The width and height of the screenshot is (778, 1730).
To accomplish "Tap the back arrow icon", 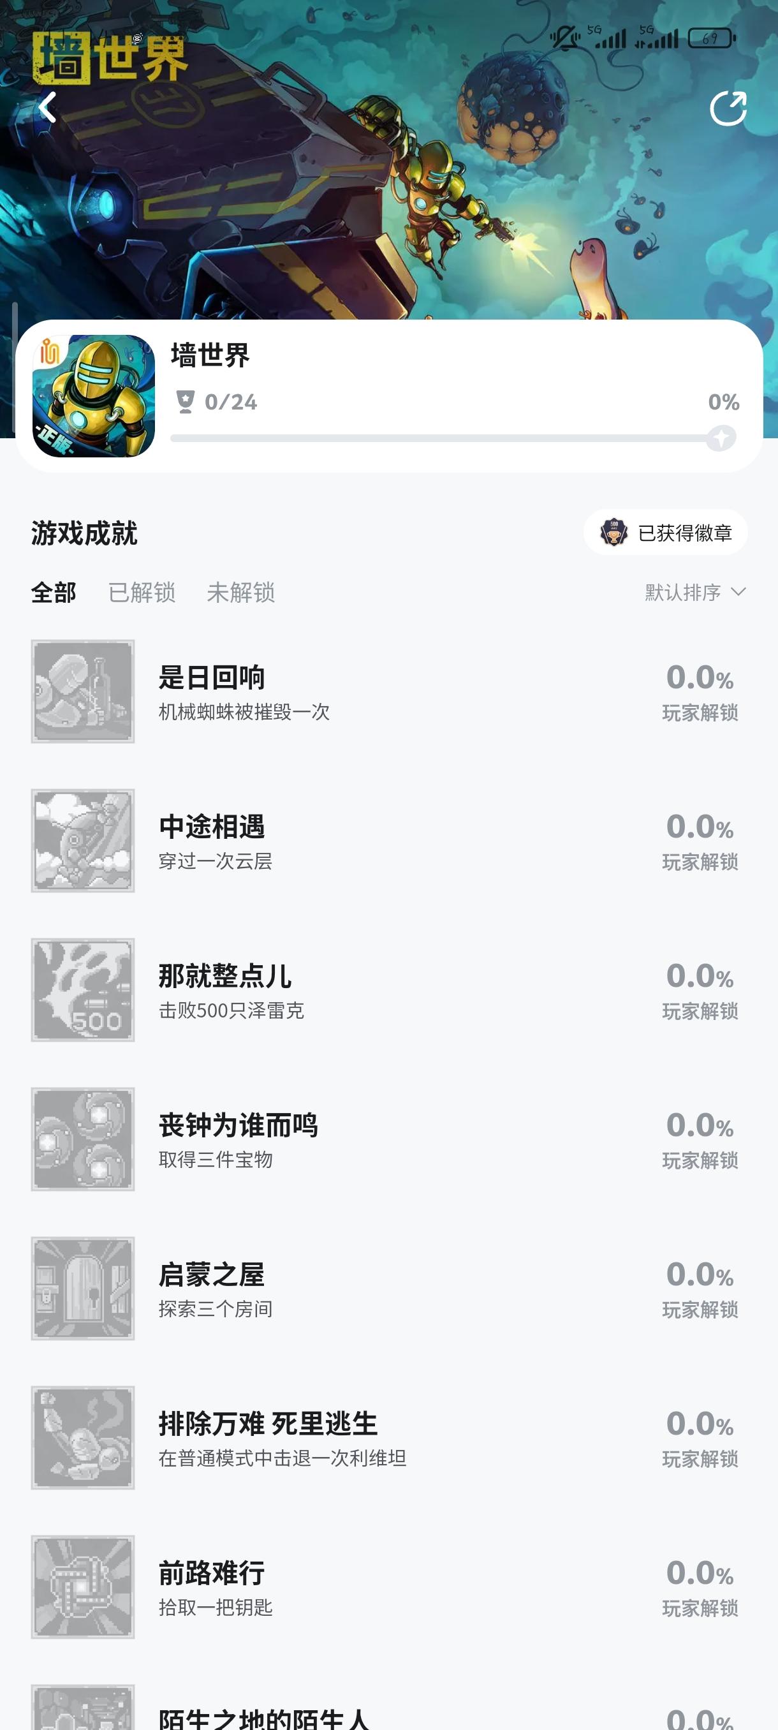I will point(47,108).
